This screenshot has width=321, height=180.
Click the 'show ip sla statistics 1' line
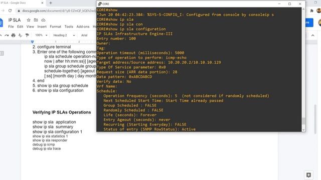[50, 136]
